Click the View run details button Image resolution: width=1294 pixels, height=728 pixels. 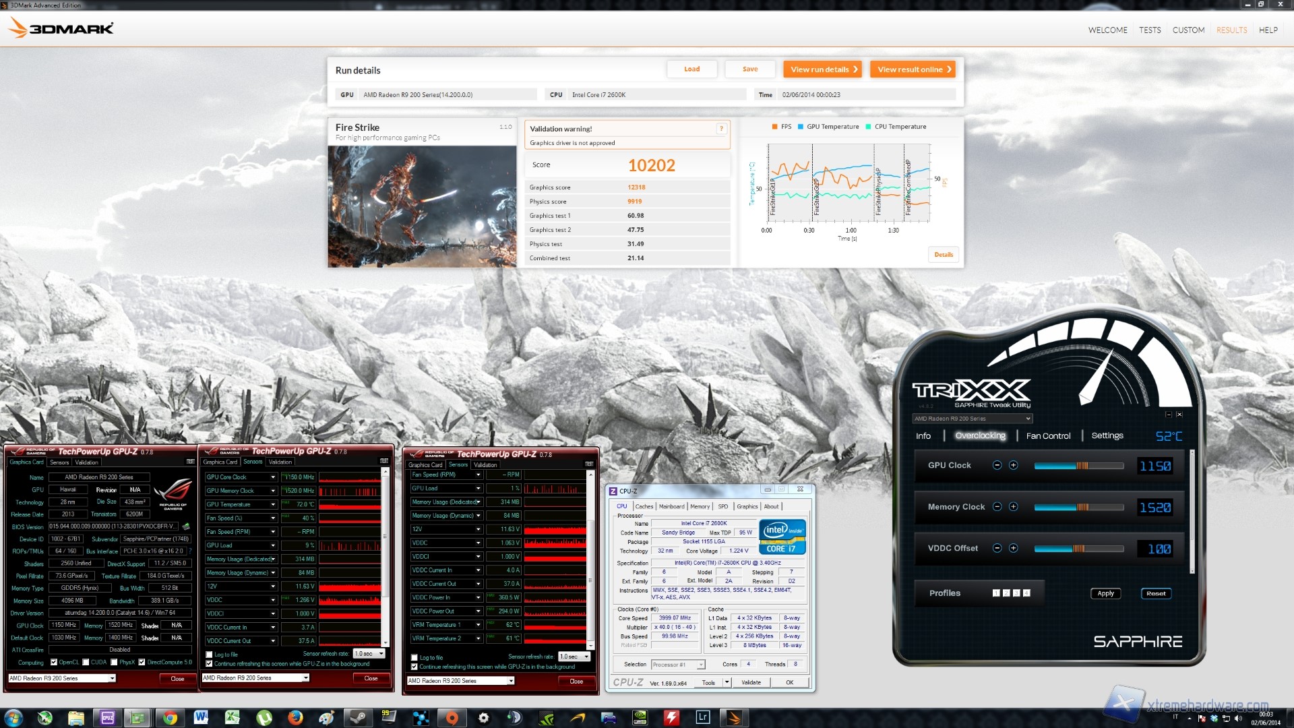[823, 69]
